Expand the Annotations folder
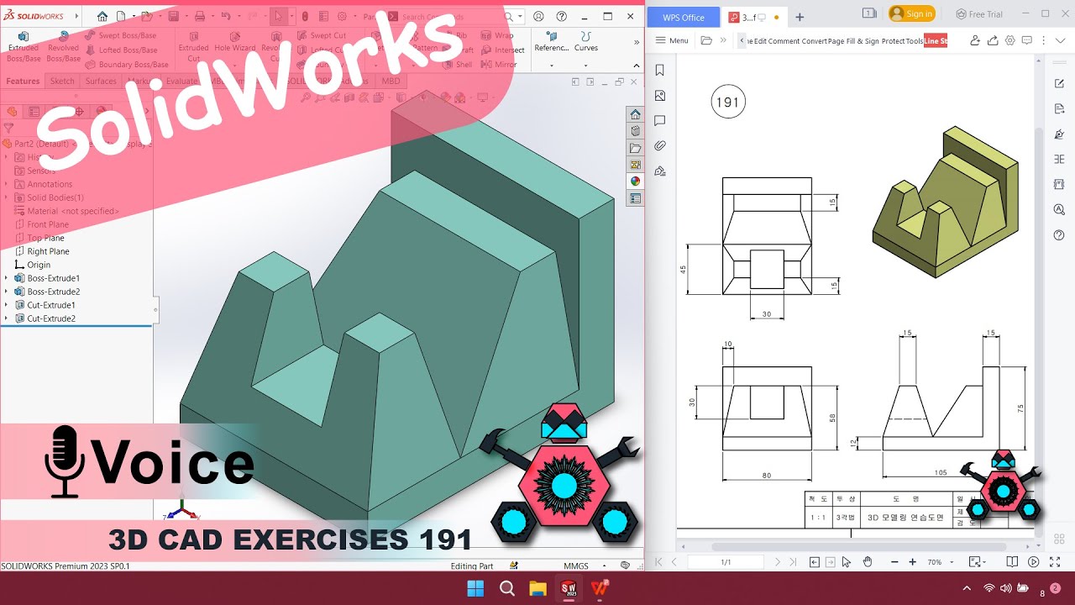The width and height of the screenshot is (1075, 605). pos(6,184)
